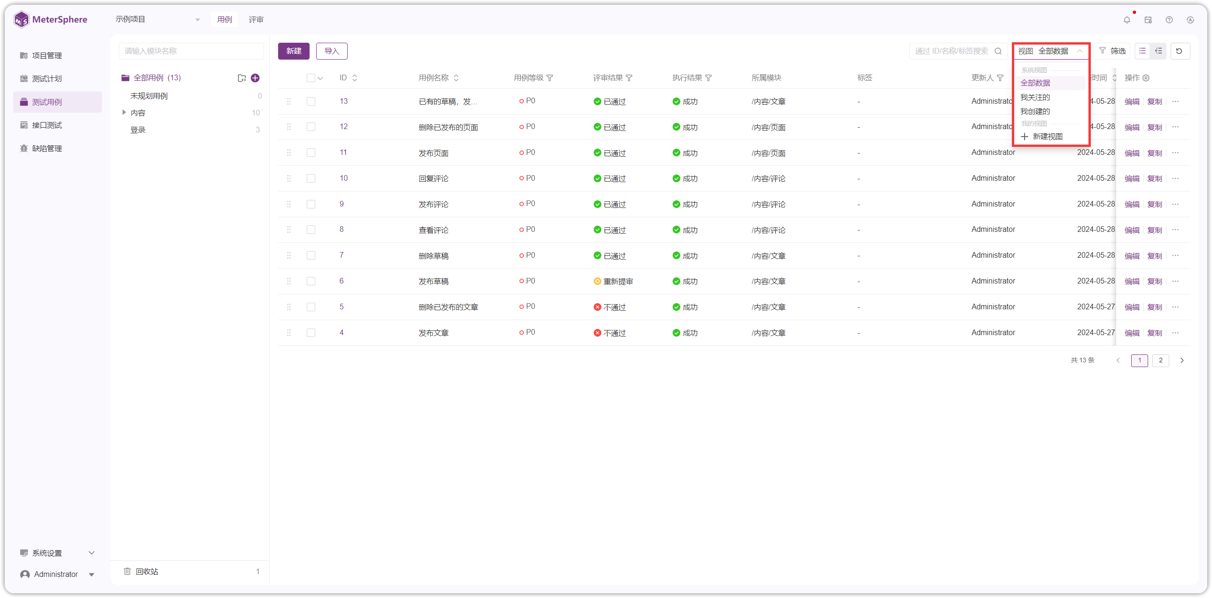Image resolution: width=1212 pixels, height=598 pixels.
Task: Click the drag handle of case 12
Action: click(289, 127)
